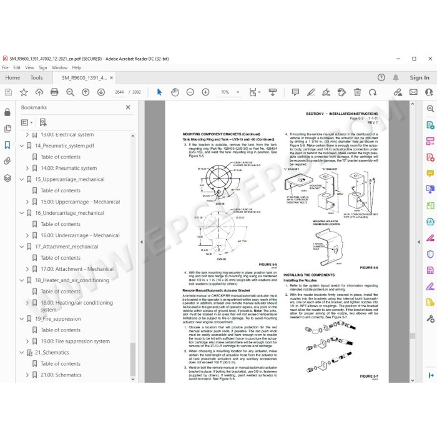437x437 pixels.
Task: Expand the 14.00: Pneumatic system bookmark
Action: tap(27, 168)
